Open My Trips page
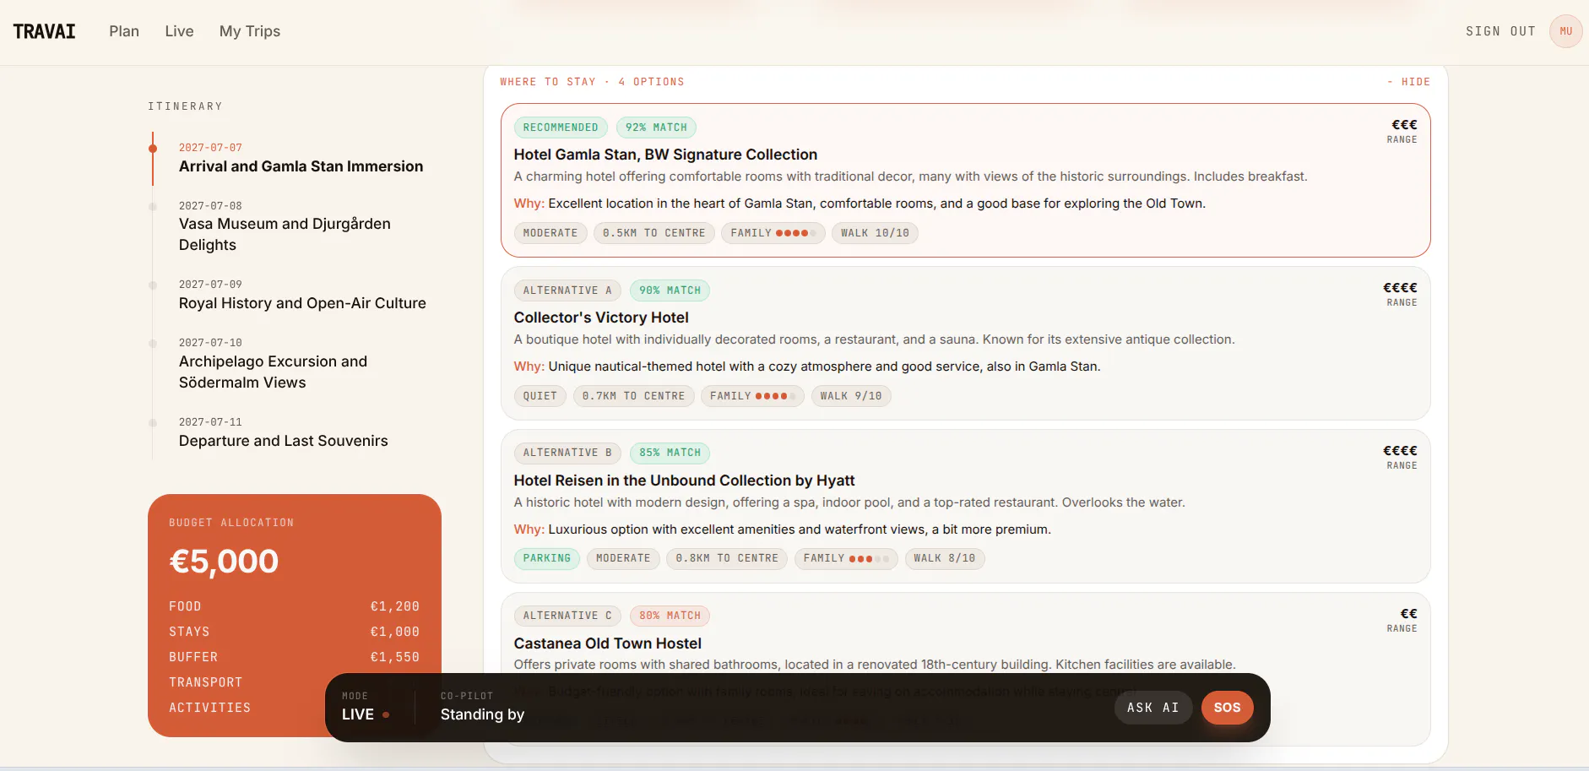This screenshot has height=771, width=1589. coord(250,31)
